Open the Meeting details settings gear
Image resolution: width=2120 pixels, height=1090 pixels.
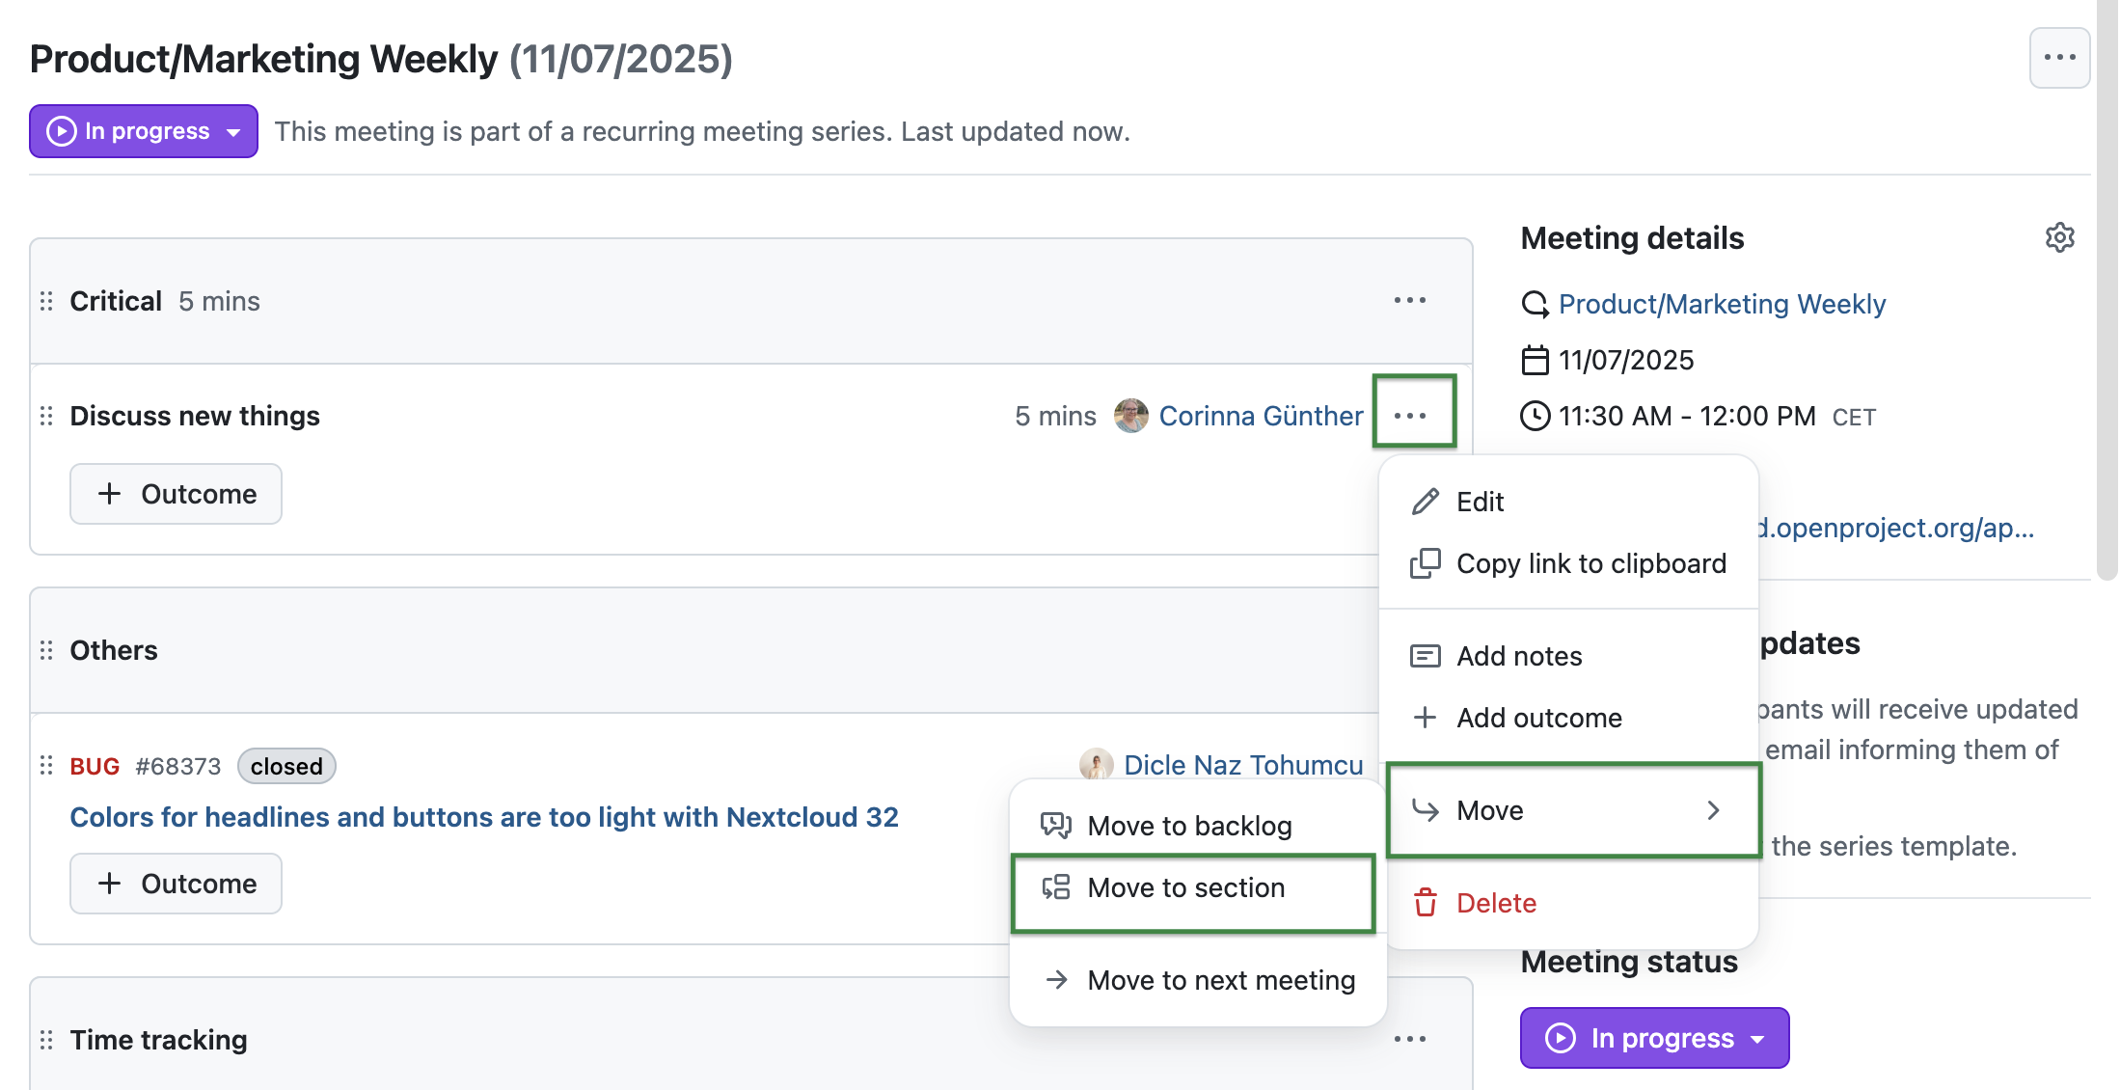pos(2060,237)
